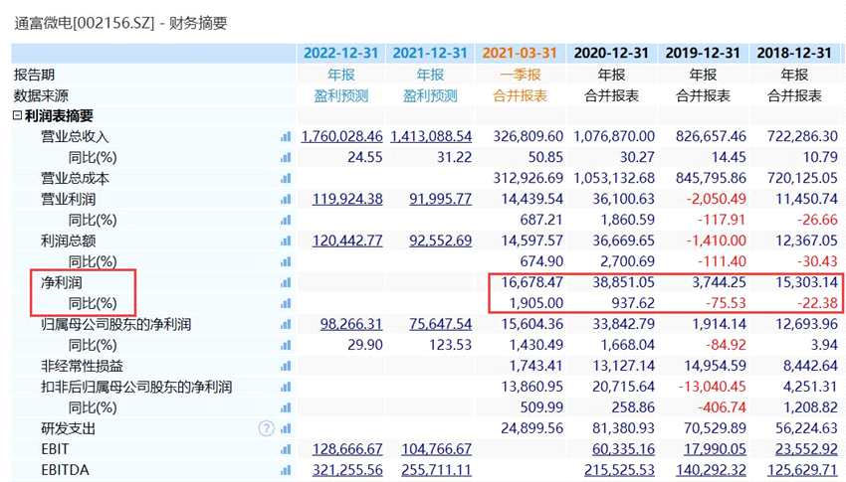This screenshot has width=846, height=482.
Task: Click net profit value 16,678.47
Action: coord(532,282)
